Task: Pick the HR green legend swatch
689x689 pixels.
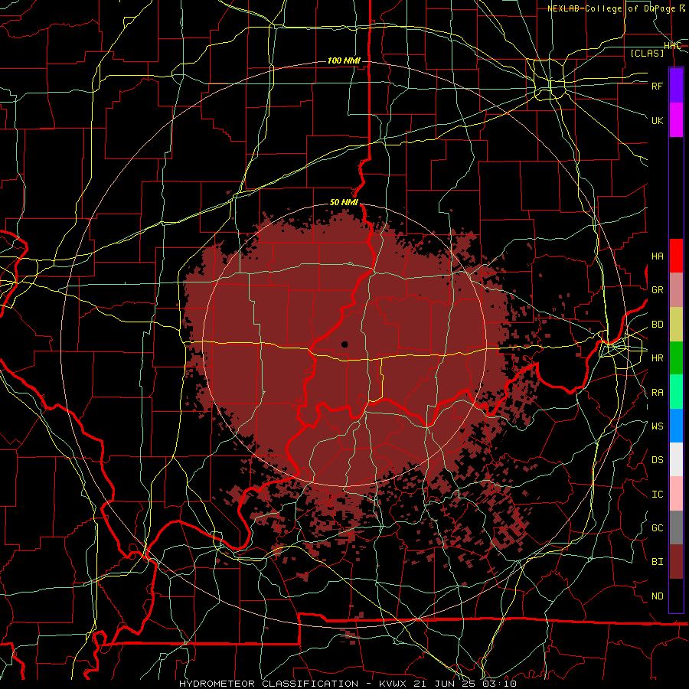Action: (676, 358)
